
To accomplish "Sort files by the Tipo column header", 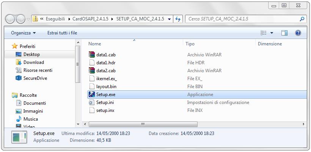I will pos(190,44).
